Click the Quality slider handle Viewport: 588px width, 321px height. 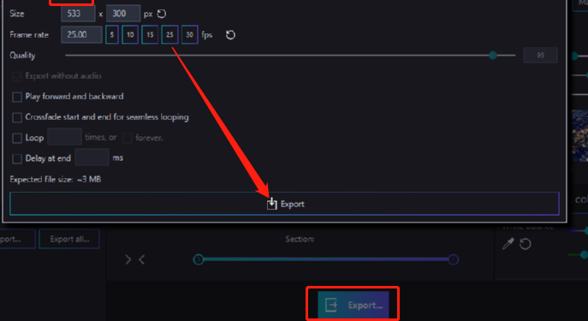(493, 56)
